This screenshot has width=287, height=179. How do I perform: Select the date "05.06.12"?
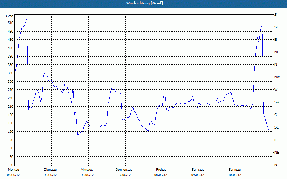pyautogui.click(x=50, y=175)
